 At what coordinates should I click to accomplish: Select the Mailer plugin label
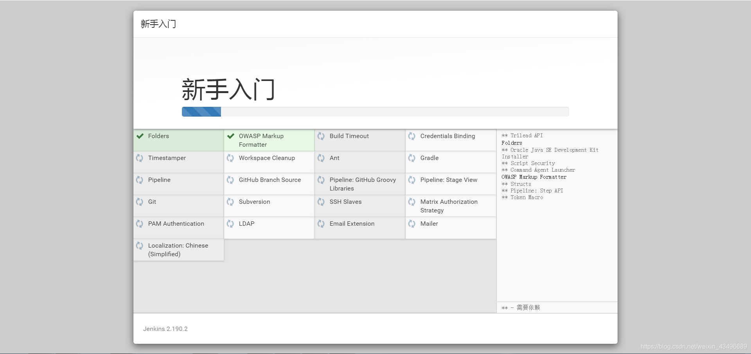click(429, 224)
